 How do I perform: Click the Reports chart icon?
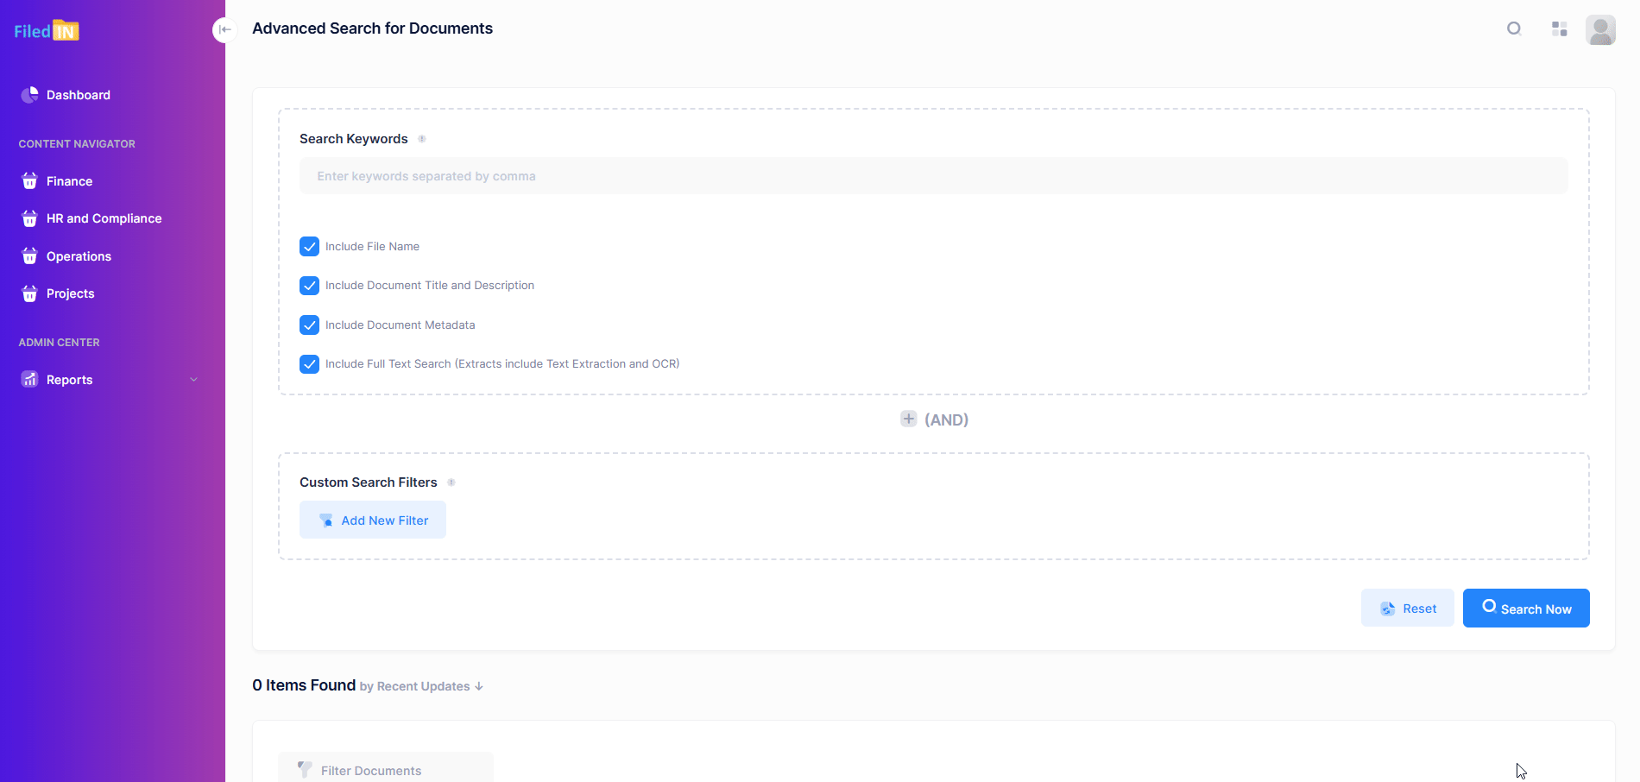pos(29,380)
